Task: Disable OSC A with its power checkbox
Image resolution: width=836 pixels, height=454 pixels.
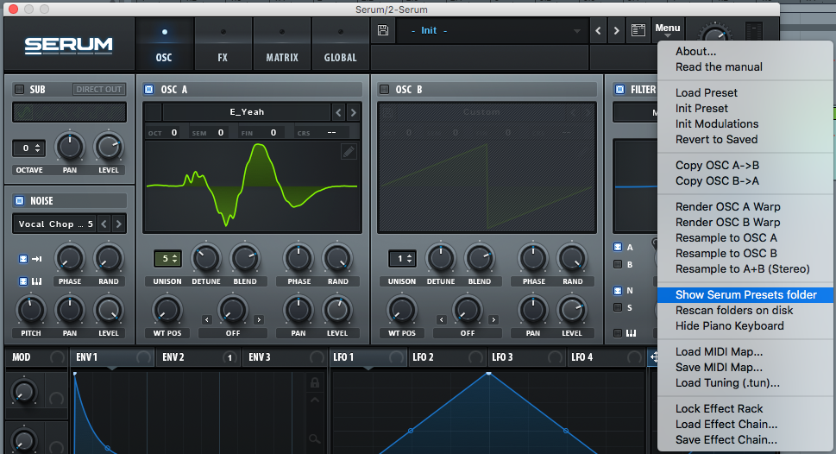Action: pos(149,89)
